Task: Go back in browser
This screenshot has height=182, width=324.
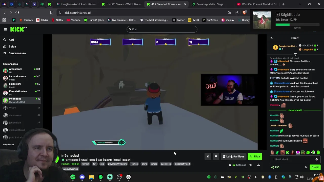Action: point(5,13)
